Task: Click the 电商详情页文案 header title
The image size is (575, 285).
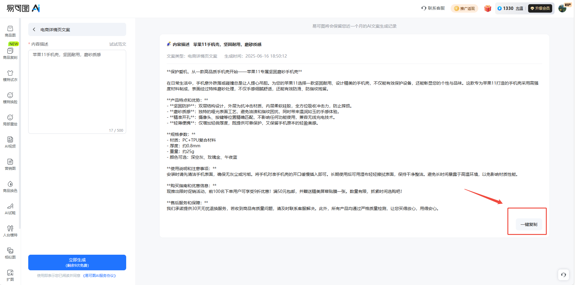Action: pos(55,30)
